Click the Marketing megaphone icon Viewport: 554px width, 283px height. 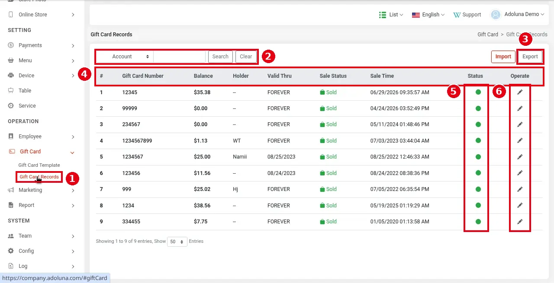click(x=11, y=190)
